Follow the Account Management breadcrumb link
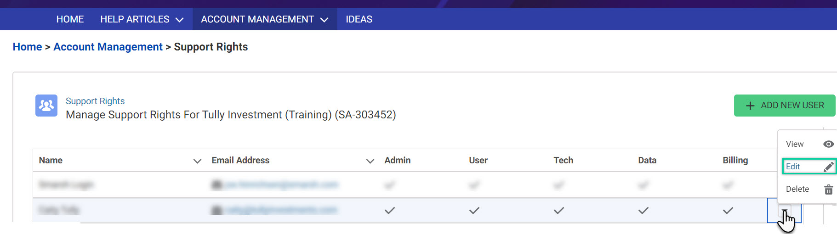The width and height of the screenshot is (837, 234). [108, 47]
